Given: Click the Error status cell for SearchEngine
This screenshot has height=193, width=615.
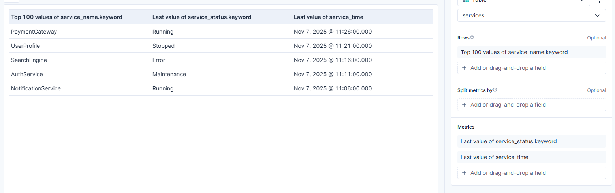Looking at the screenshot, I should coord(159,60).
